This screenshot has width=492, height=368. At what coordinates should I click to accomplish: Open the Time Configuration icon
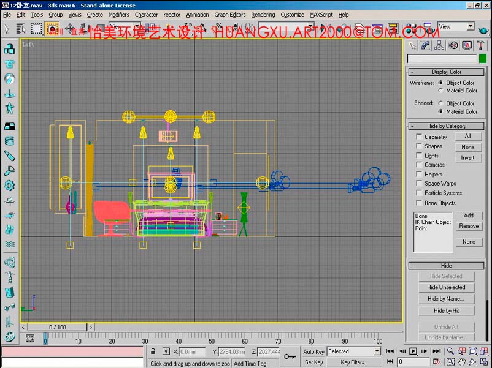(x=436, y=362)
